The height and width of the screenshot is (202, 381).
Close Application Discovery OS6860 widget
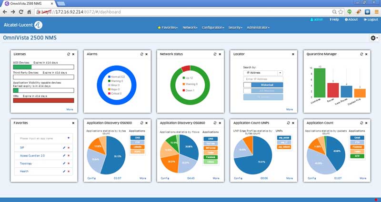tap(220, 123)
